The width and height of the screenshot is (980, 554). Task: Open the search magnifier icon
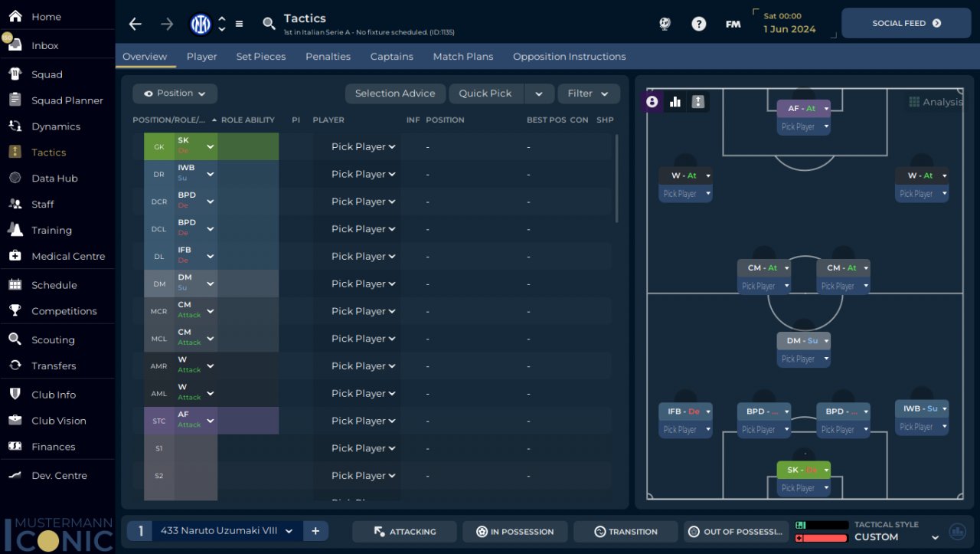click(269, 25)
